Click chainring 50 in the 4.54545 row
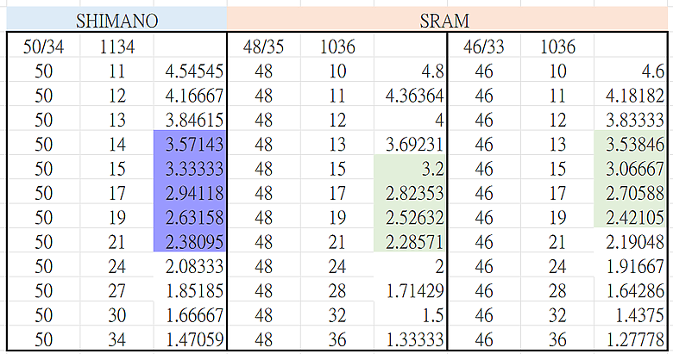Viewport: 673px width, 354px height. tap(43, 71)
